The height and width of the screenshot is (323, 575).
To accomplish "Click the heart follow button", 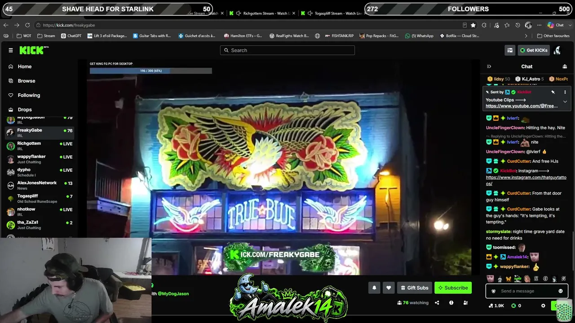I will 389,288.
